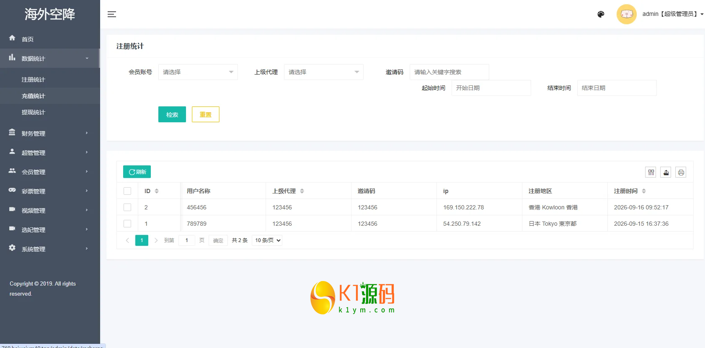Click the 刷新 refresh button

coord(137,172)
